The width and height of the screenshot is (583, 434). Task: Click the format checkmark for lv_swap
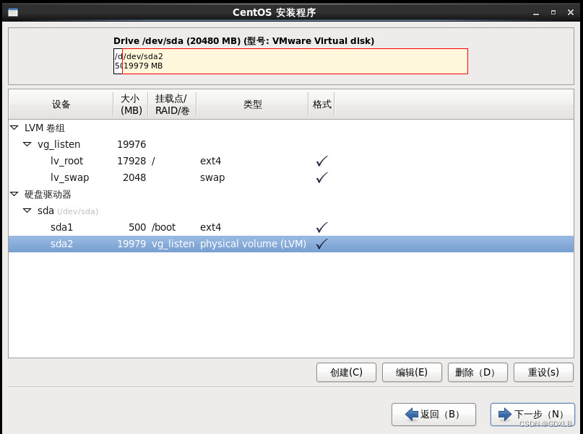click(x=321, y=177)
